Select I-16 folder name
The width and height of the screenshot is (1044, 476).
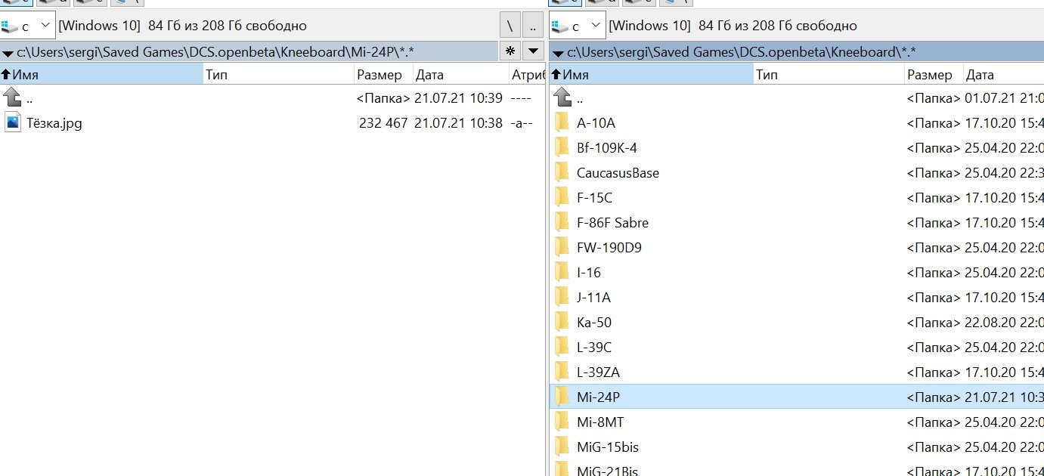[x=589, y=272]
